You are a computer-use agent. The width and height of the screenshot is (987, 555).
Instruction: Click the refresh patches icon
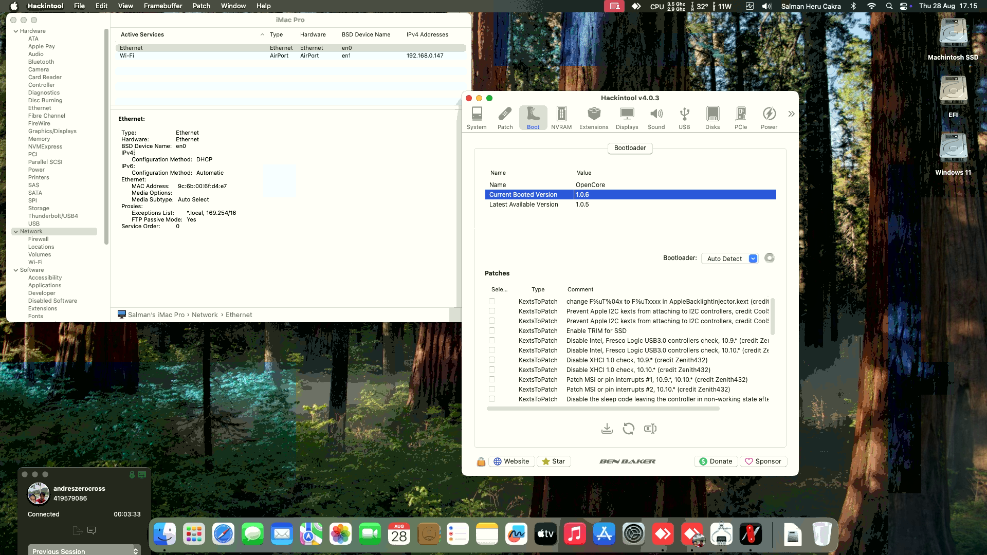628,429
